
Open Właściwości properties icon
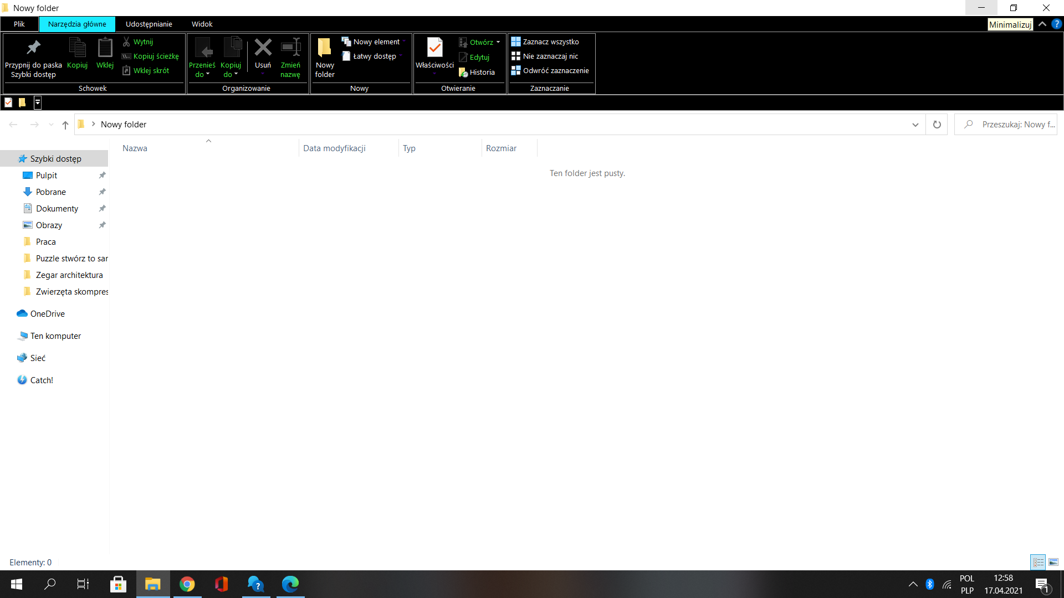pyautogui.click(x=434, y=48)
